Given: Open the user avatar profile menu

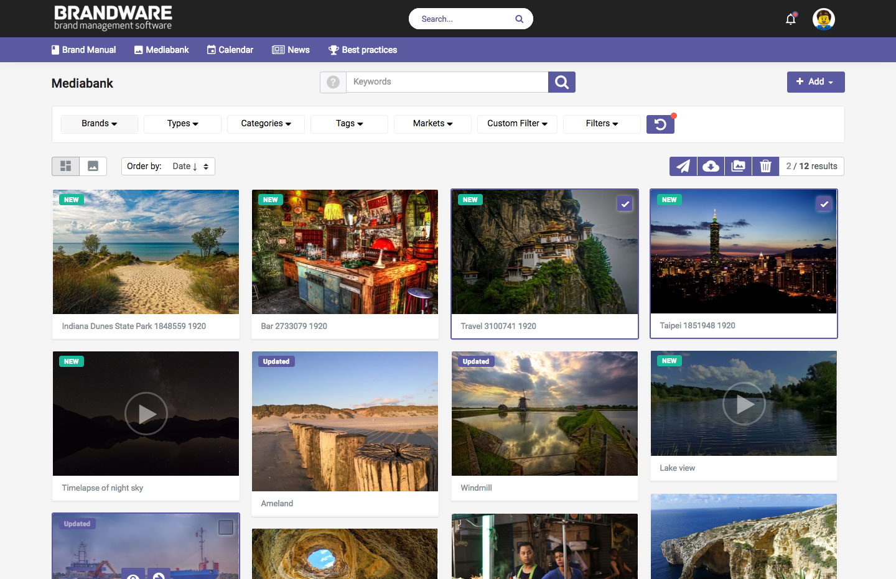Looking at the screenshot, I should 823,19.
